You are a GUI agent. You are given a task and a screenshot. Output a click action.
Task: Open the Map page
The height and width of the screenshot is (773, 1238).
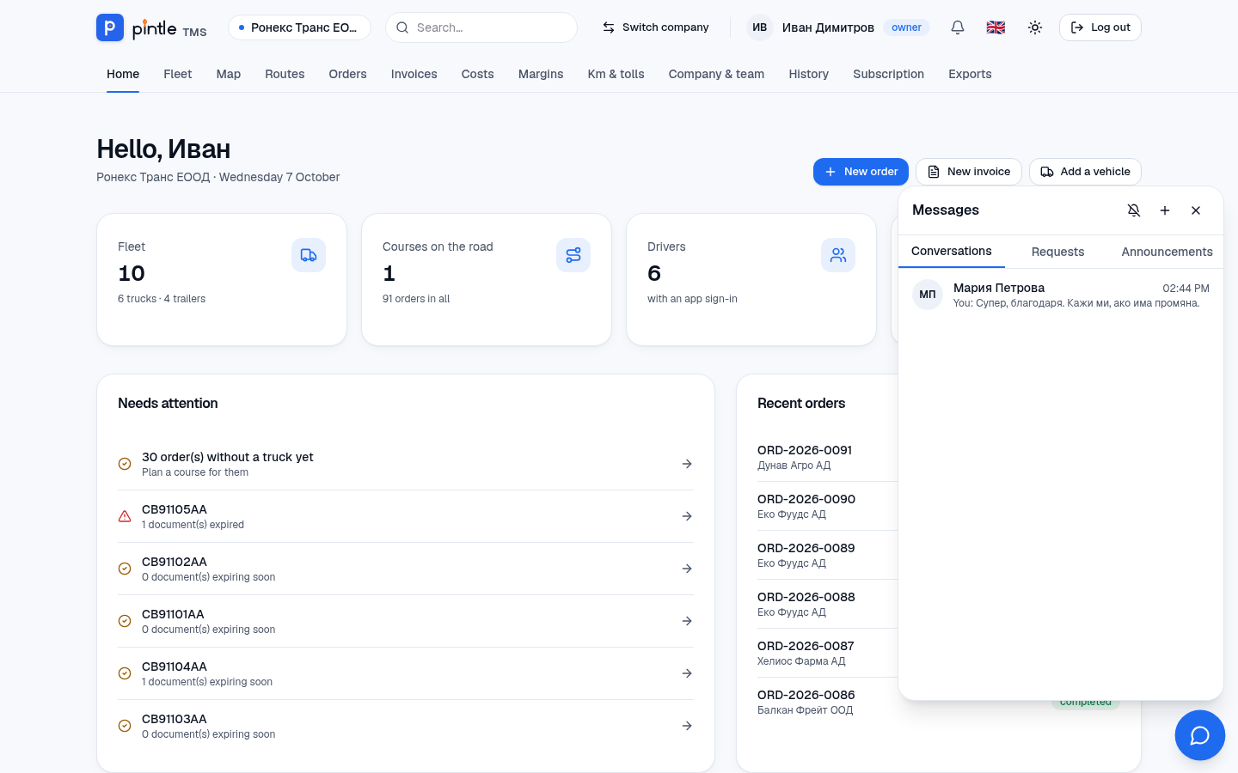(x=229, y=74)
